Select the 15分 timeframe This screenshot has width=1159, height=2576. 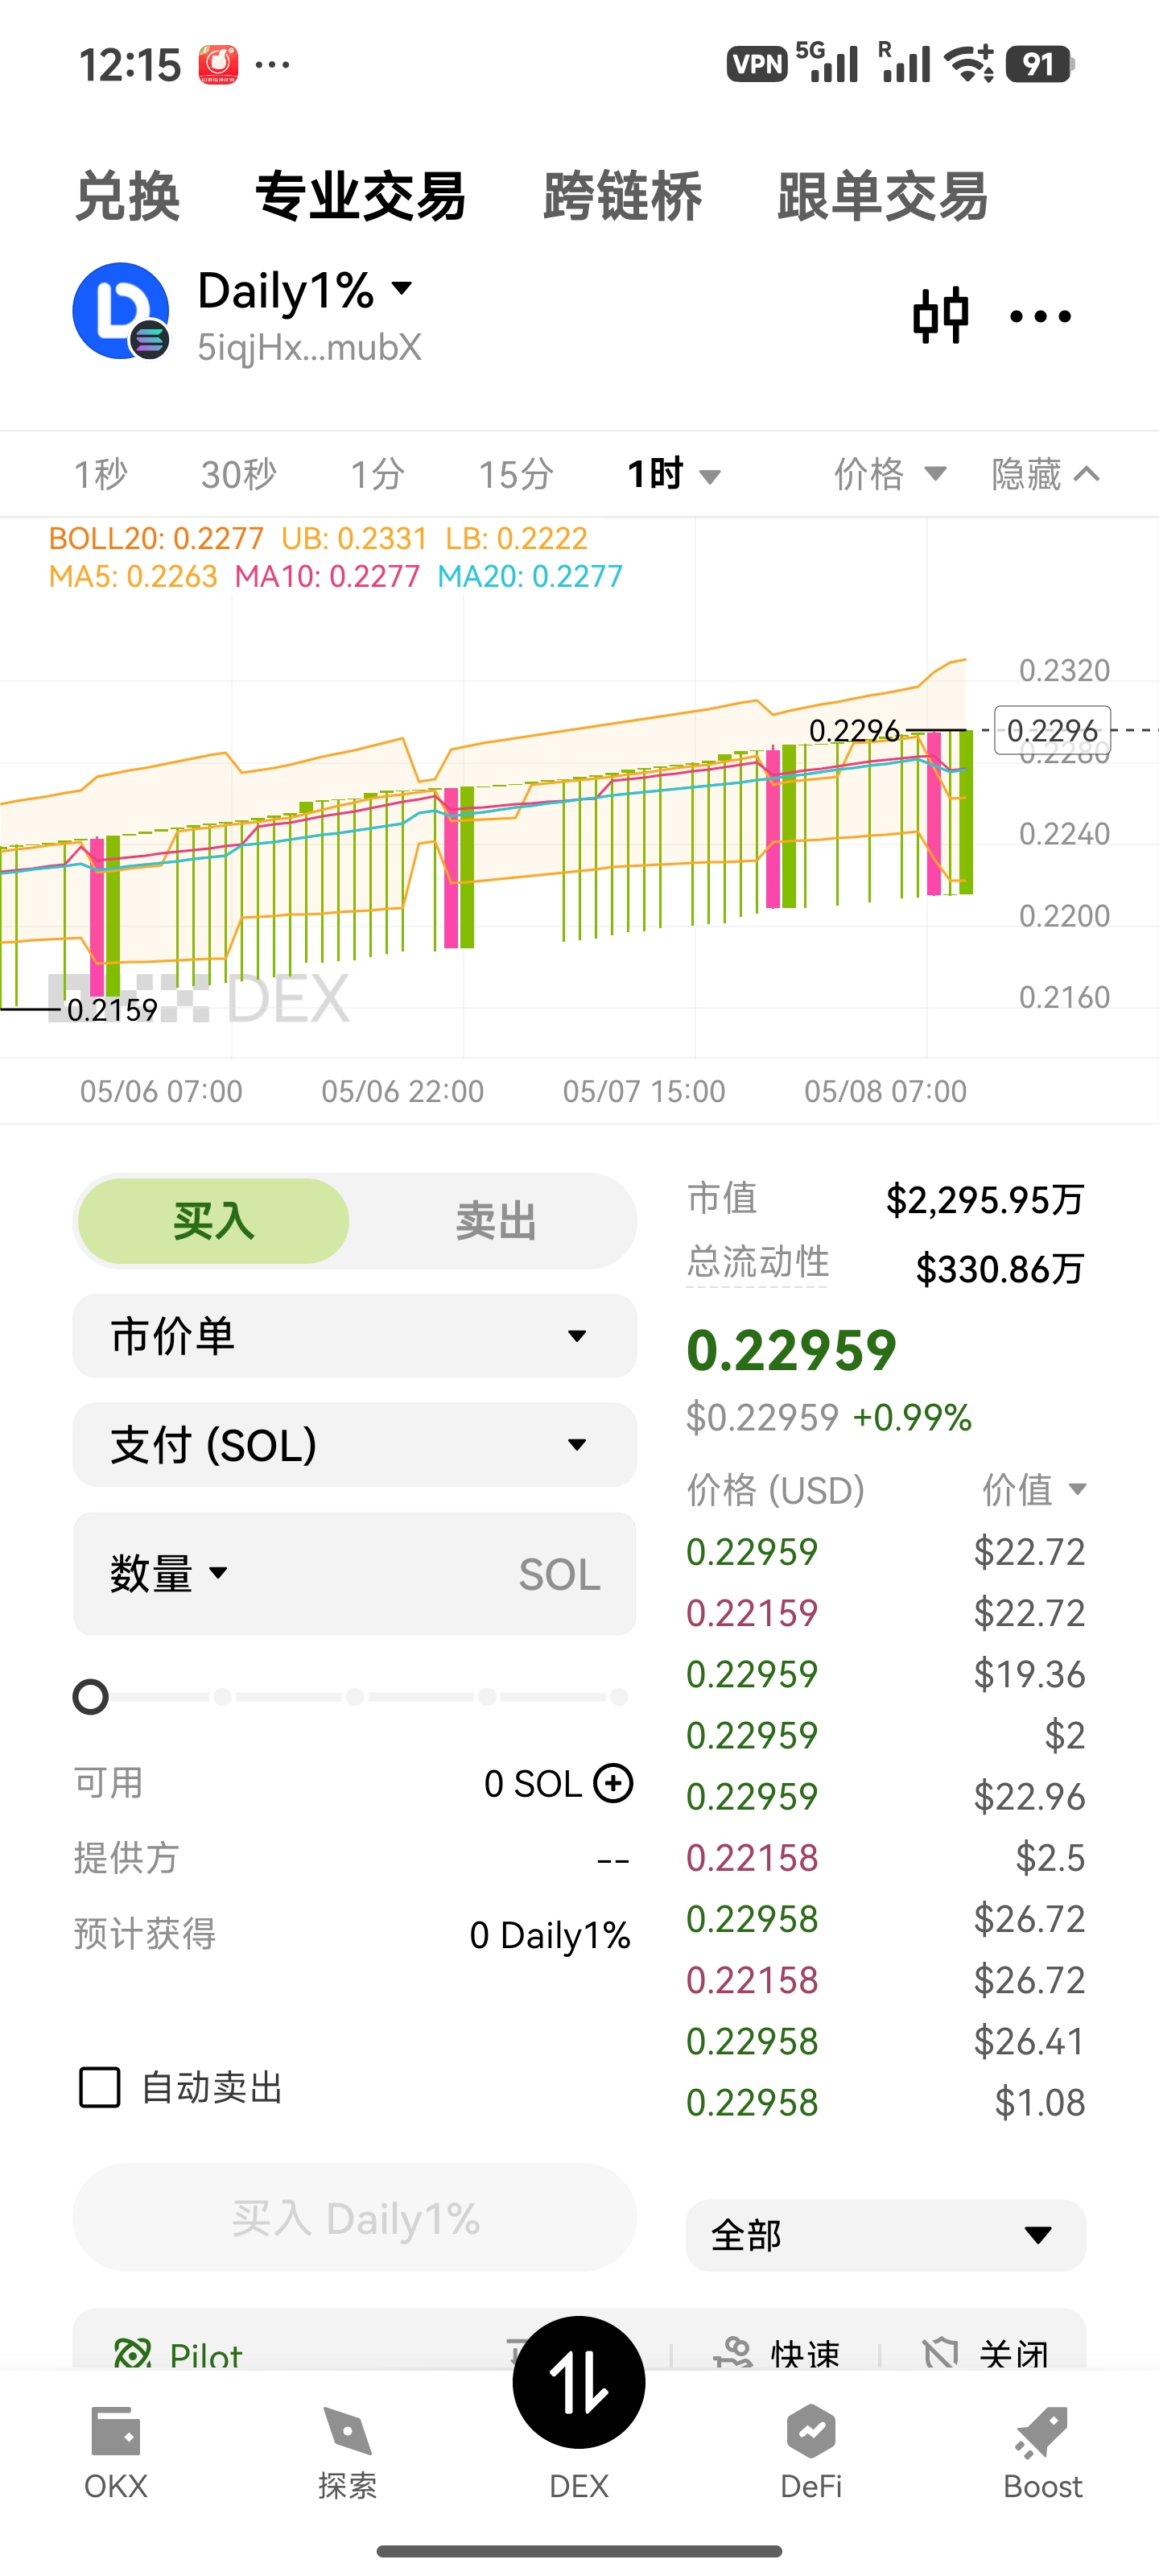point(515,474)
